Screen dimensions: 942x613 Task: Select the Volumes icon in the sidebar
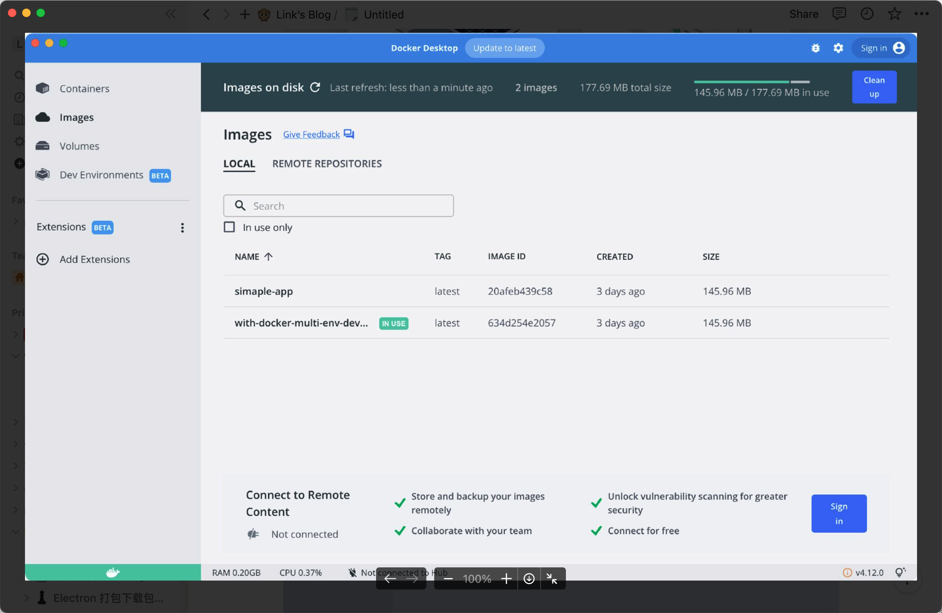click(x=43, y=145)
